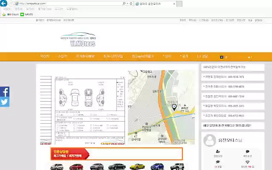
Task: Click the last link in top-right utility bar
Action: coord(258,20)
